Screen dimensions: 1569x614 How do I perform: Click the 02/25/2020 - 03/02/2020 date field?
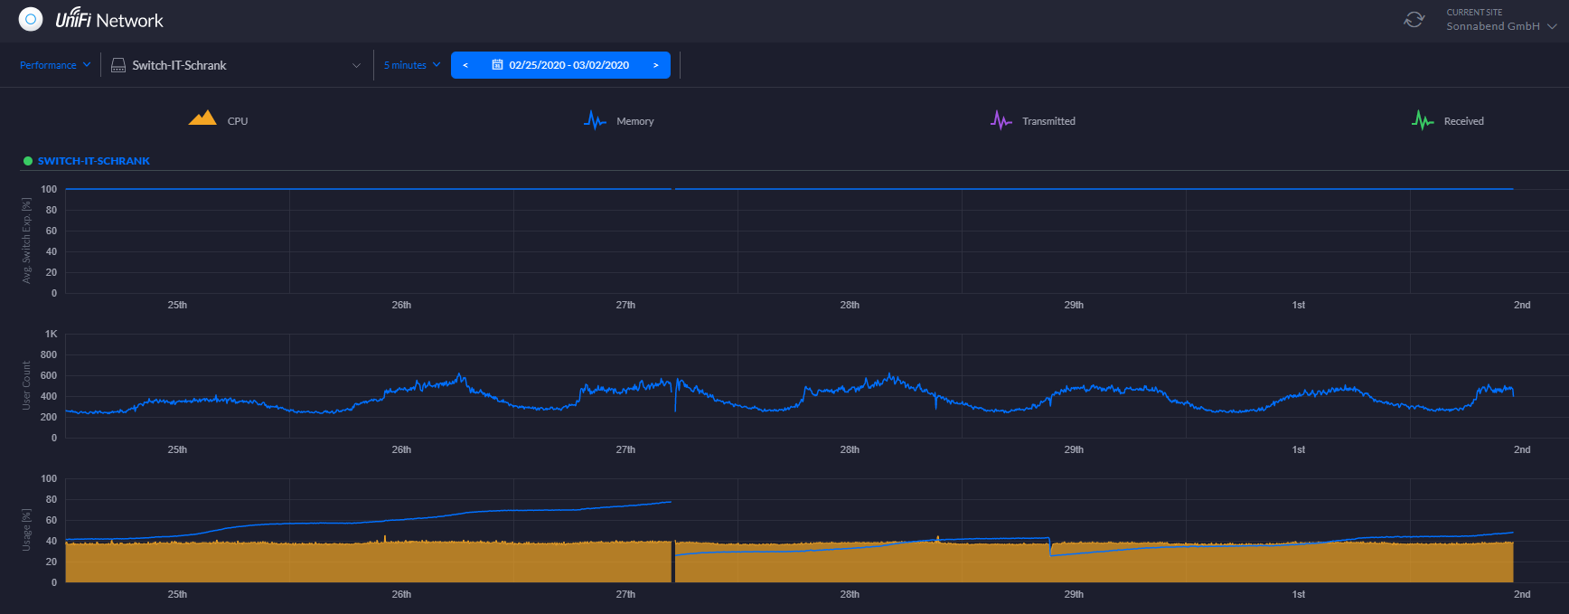coord(568,65)
